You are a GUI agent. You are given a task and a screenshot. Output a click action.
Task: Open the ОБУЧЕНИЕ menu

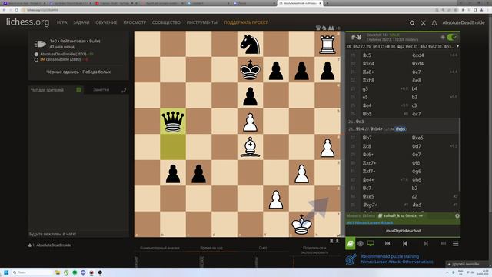pyautogui.click(x=106, y=22)
